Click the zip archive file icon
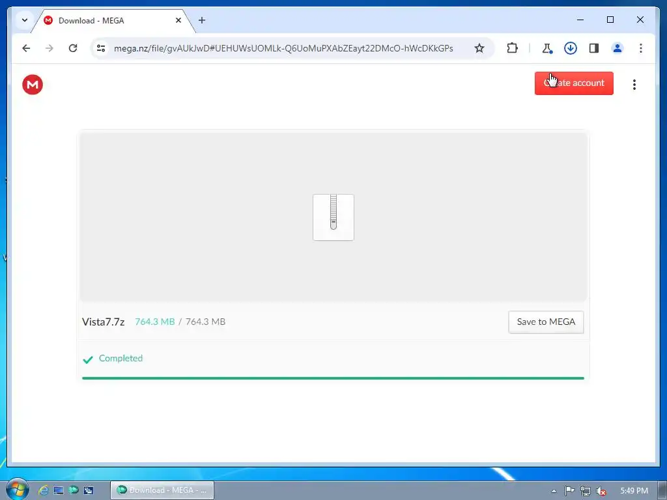 click(x=333, y=217)
